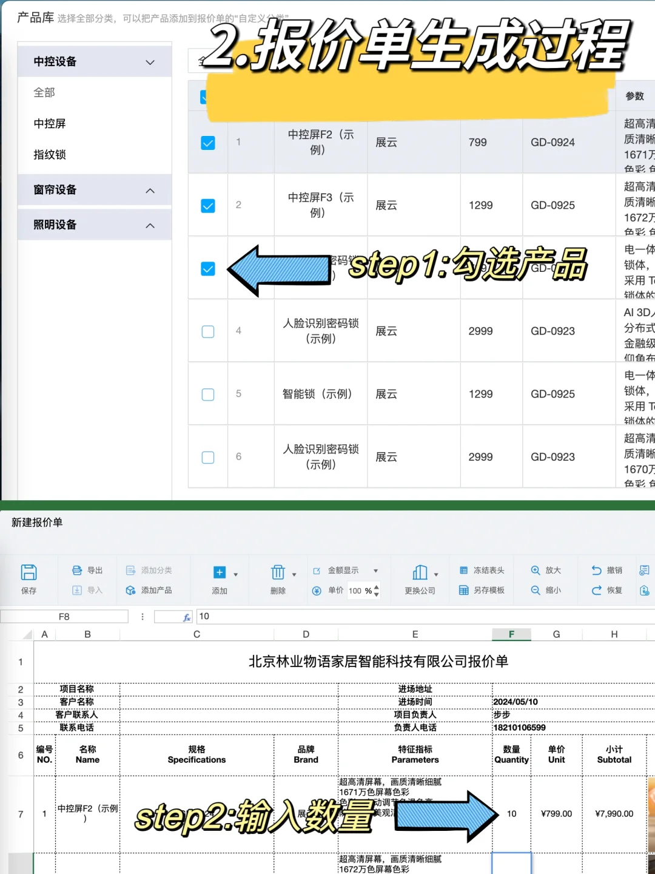Check row 5 智能锁 product checkbox
The height and width of the screenshot is (874, 655).
[x=208, y=394]
